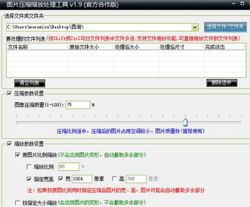Viewport: 250px width, 207px height.
Task: Toggle the 压缩参数设置 checkbox
Action: [9, 93]
